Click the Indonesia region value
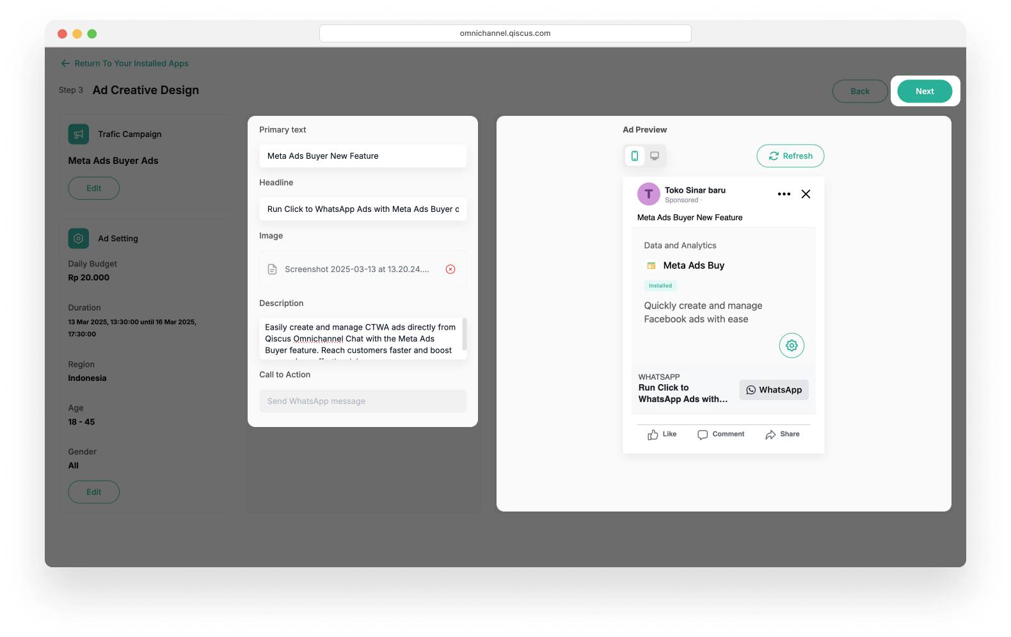Image resolution: width=1011 pixels, height=637 pixels. [88, 378]
